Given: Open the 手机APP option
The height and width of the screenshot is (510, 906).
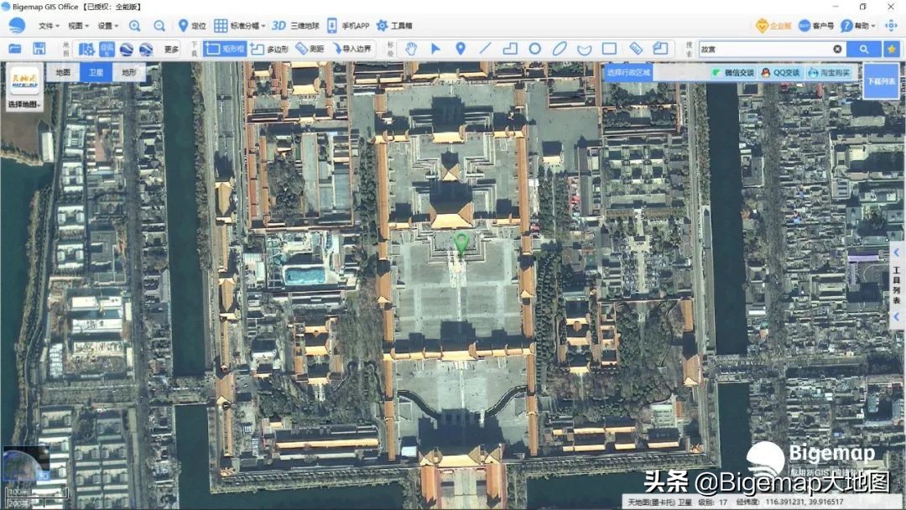Looking at the screenshot, I should tap(348, 26).
